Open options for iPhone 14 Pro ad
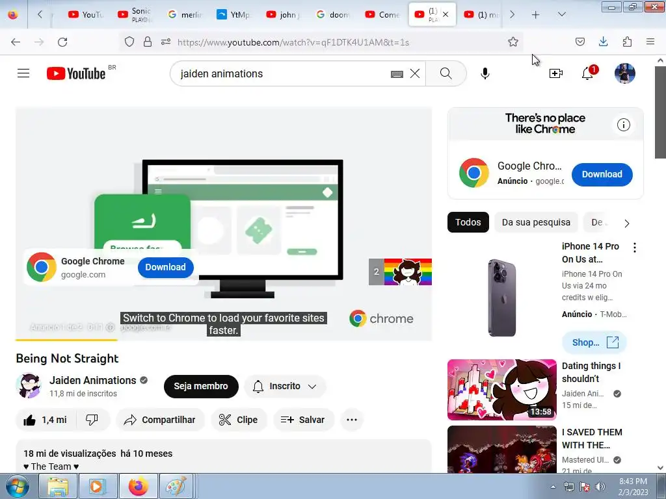This screenshot has height=499, width=666. tap(635, 248)
